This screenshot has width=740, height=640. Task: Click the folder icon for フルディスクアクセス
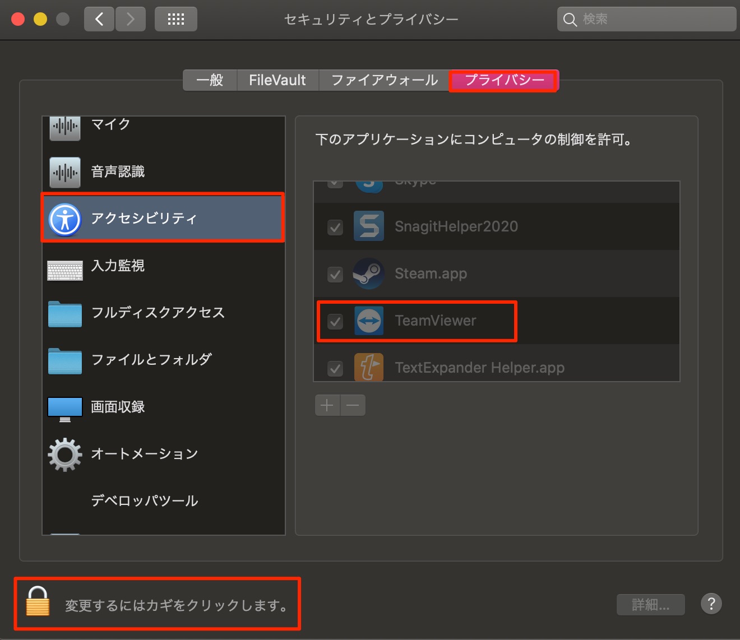[x=65, y=314]
